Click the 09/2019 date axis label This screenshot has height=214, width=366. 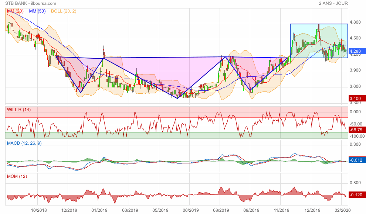click(x=251, y=210)
